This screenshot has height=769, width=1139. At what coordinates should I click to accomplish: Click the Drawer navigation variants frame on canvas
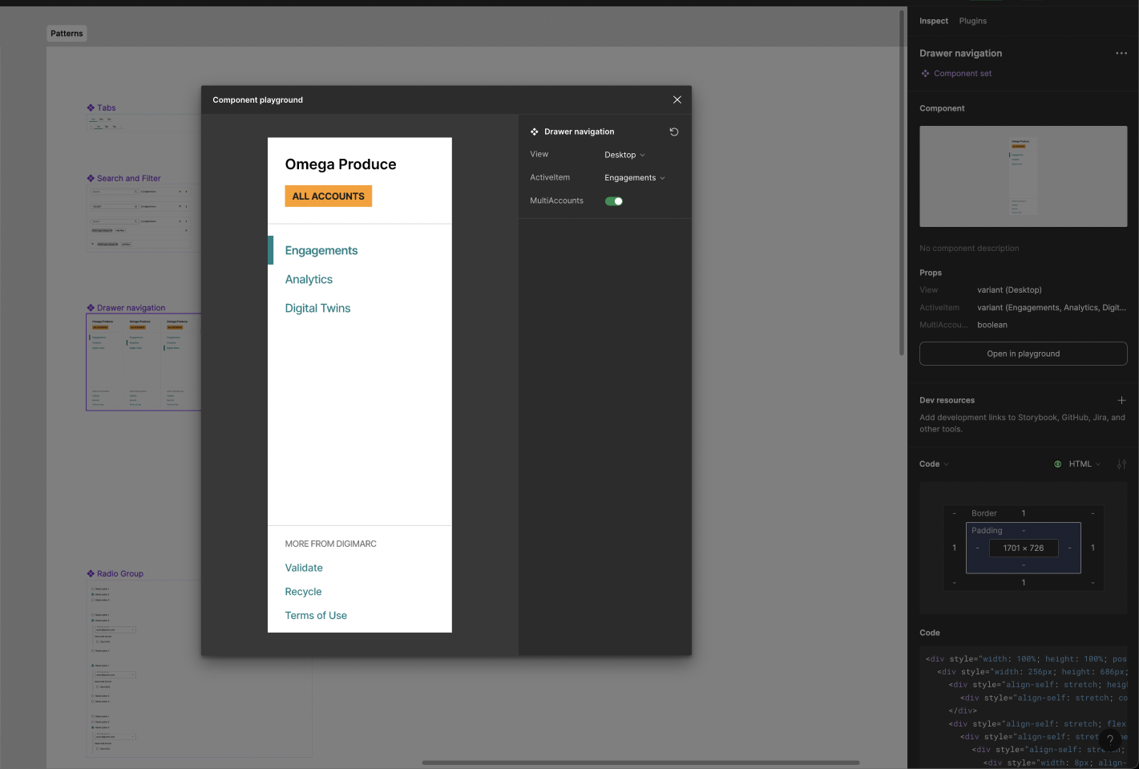click(143, 362)
